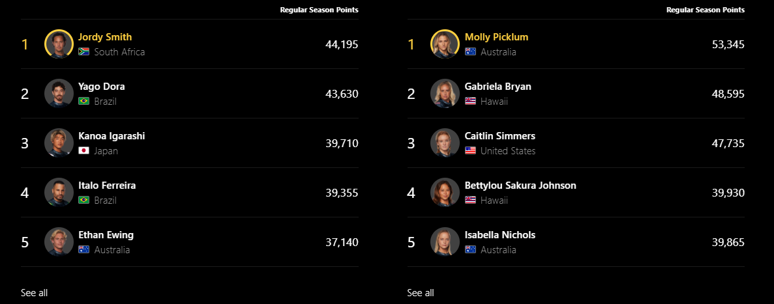The width and height of the screenshot is (774, 304).
Task: See all women's rankings
Action: 421,293
